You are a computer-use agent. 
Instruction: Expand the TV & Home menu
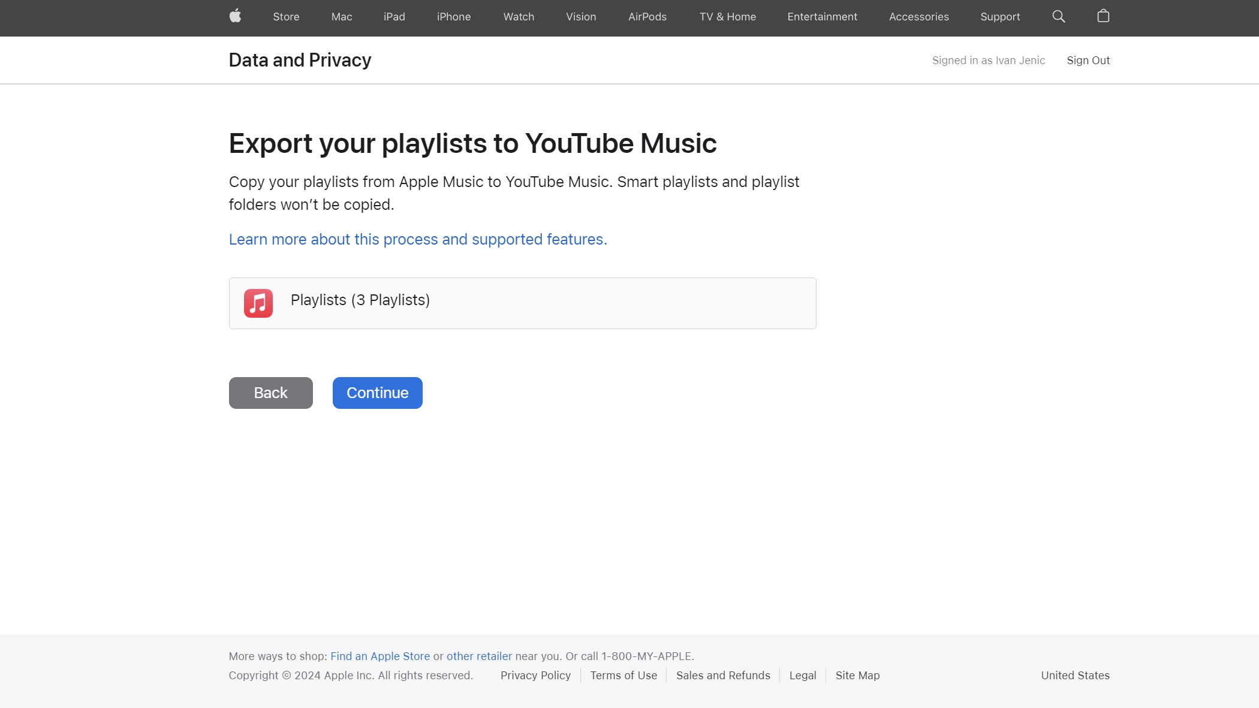[727, 16]
